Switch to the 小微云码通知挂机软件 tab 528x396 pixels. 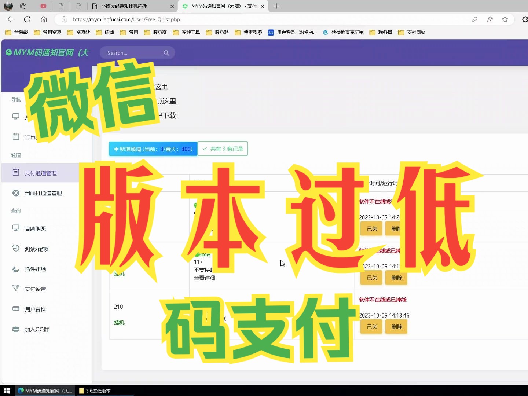(x=128, y=6)
